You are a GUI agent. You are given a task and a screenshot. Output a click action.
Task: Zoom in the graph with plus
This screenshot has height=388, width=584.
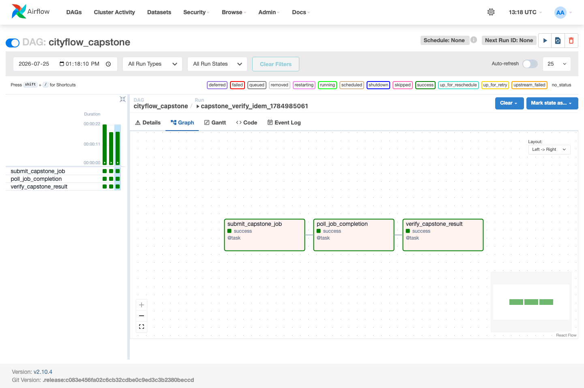click(142, 305)
